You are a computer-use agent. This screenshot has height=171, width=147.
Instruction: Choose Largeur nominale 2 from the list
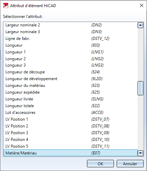(70, 25)
